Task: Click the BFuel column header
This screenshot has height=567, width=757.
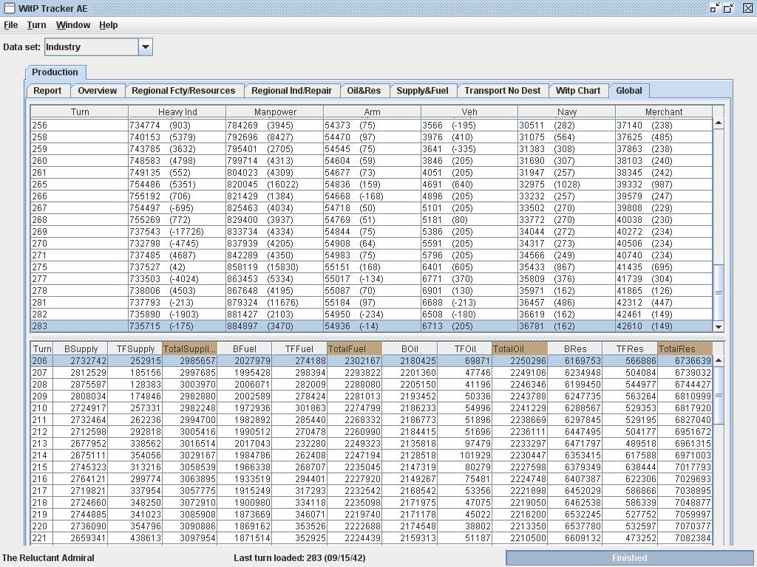Action: tap(245, 348)
